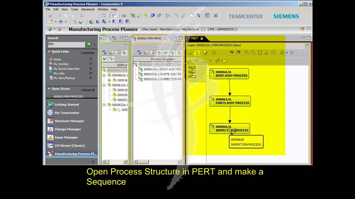Click the red-circle remove flow icon in PERT
355x199 pixels.
(218, 61)
